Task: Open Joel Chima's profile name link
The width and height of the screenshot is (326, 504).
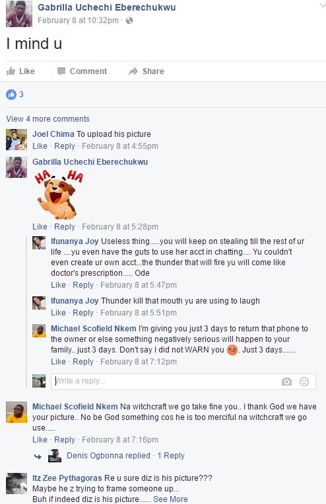Action: pyautogui.click(x=53, y=134)
